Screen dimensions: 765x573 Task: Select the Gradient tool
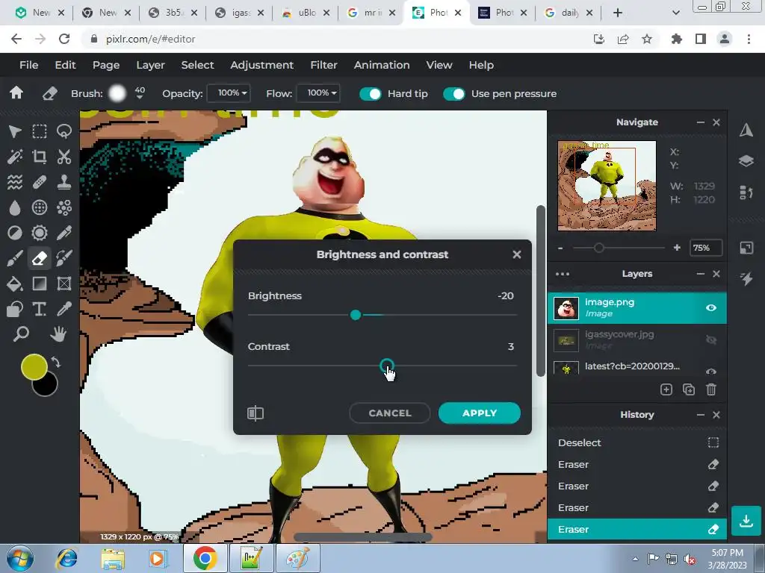coord(40,284)
